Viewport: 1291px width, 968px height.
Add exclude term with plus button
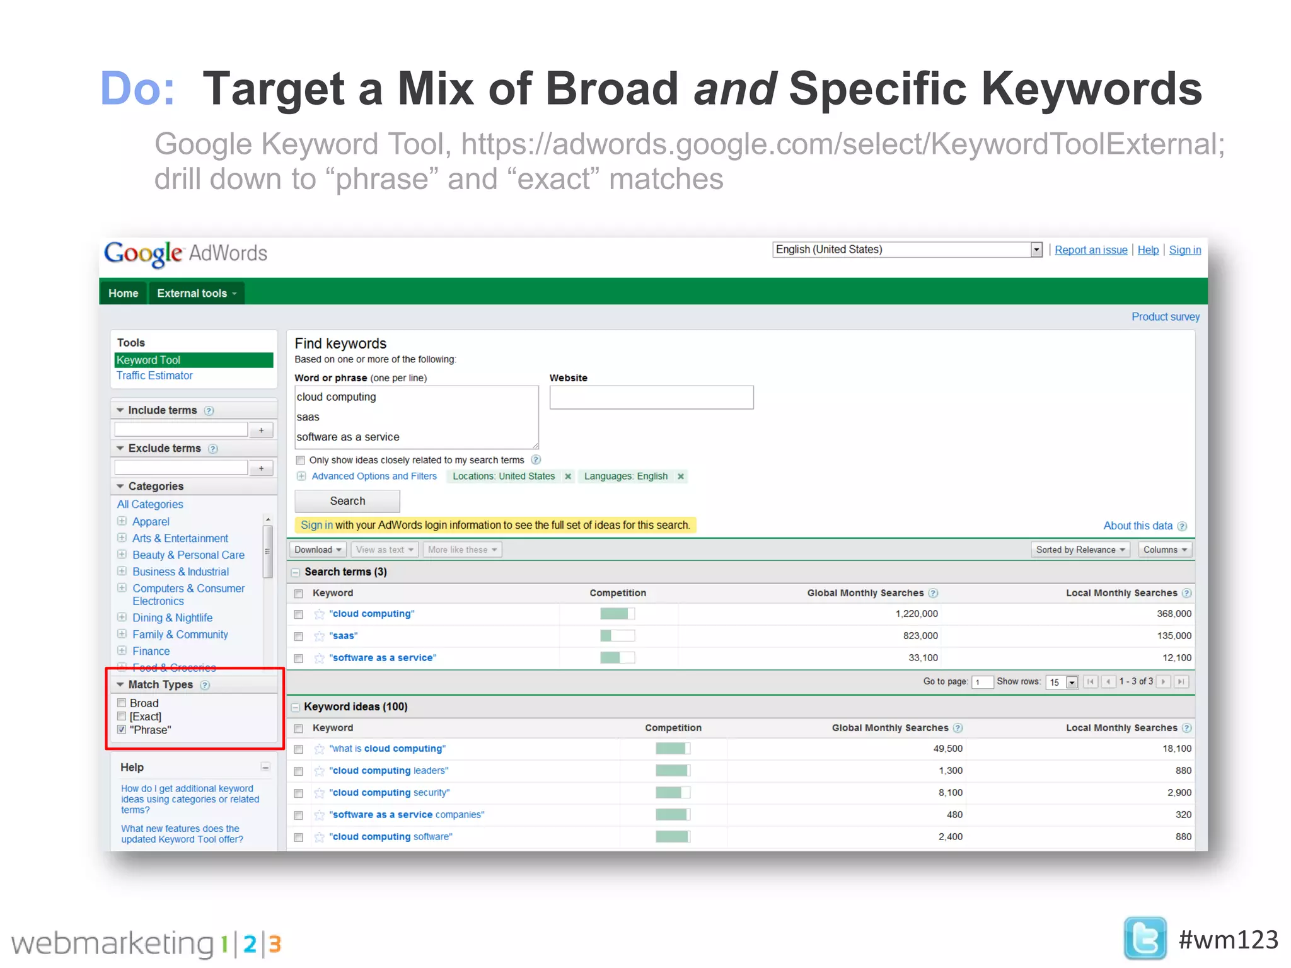point(261,468)
